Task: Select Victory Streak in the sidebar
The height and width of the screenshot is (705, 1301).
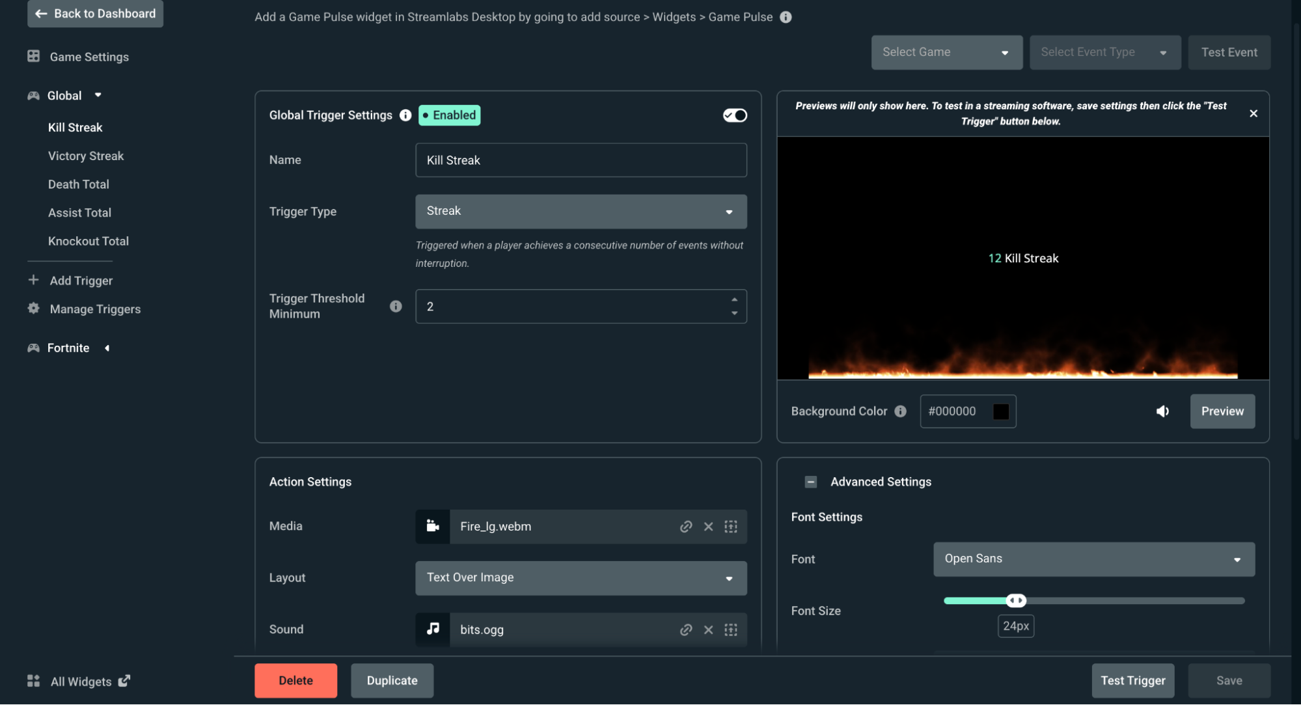Action: 85,156
